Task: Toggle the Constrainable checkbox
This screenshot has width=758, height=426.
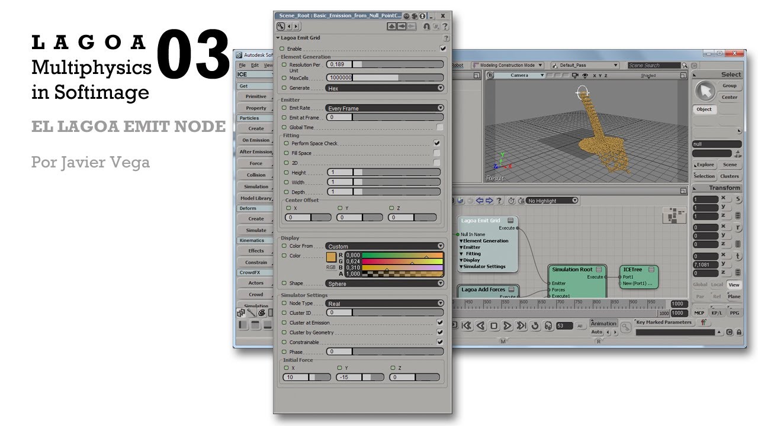Action: point(439,342)
